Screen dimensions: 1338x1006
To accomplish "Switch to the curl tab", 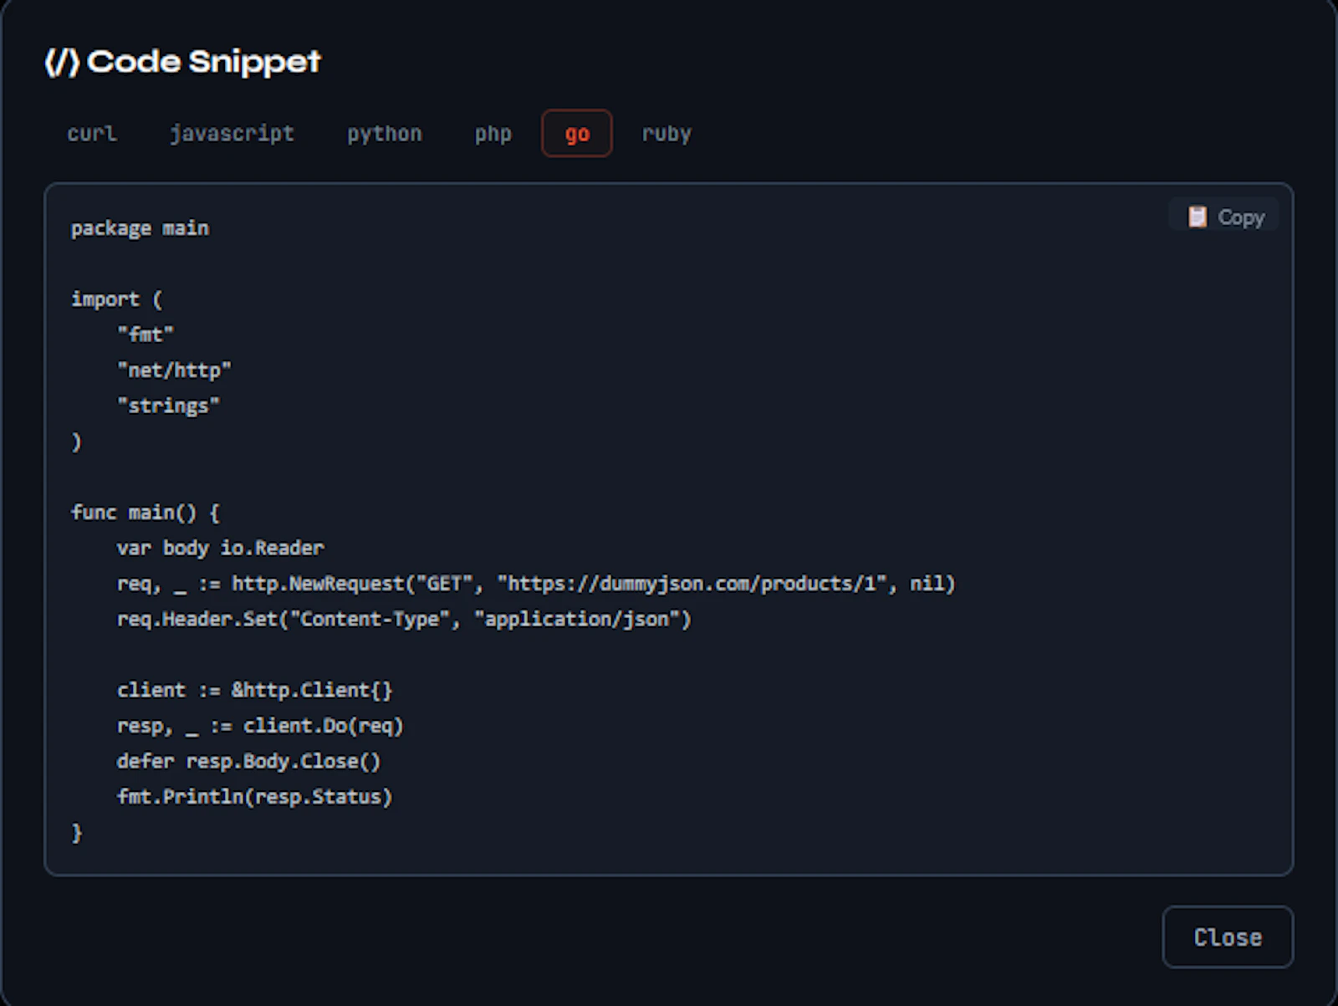I will point(92,134).
